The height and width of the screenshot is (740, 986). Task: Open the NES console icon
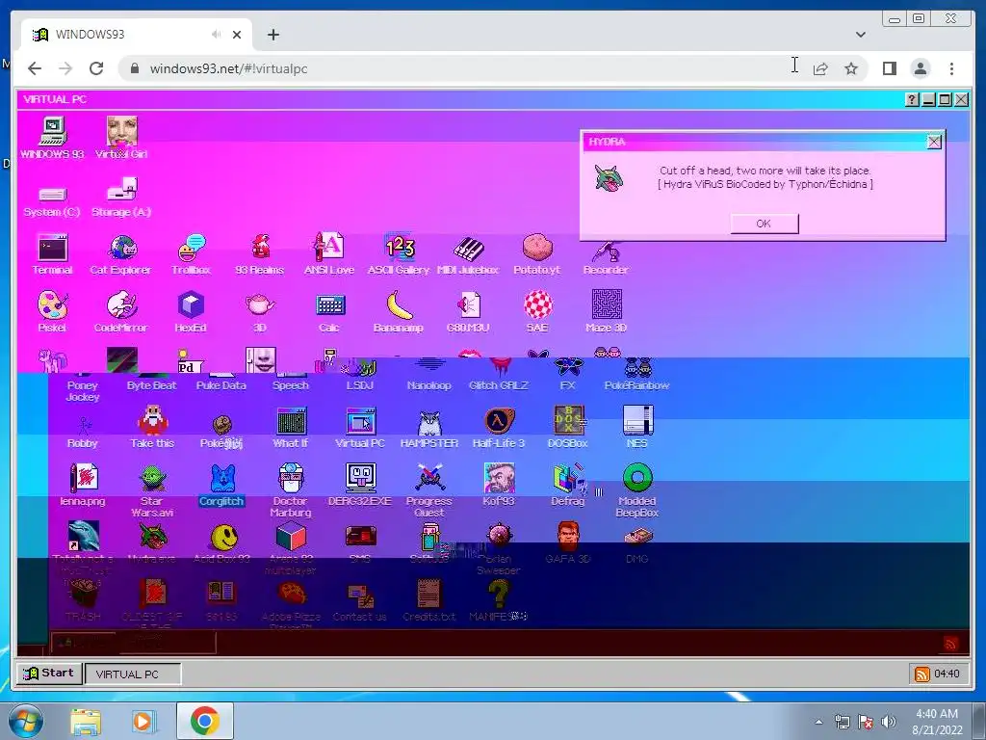(637, 420)
